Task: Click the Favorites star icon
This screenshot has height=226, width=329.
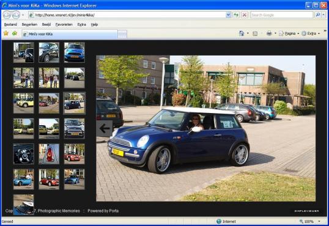Action: [x=6, y=33]
